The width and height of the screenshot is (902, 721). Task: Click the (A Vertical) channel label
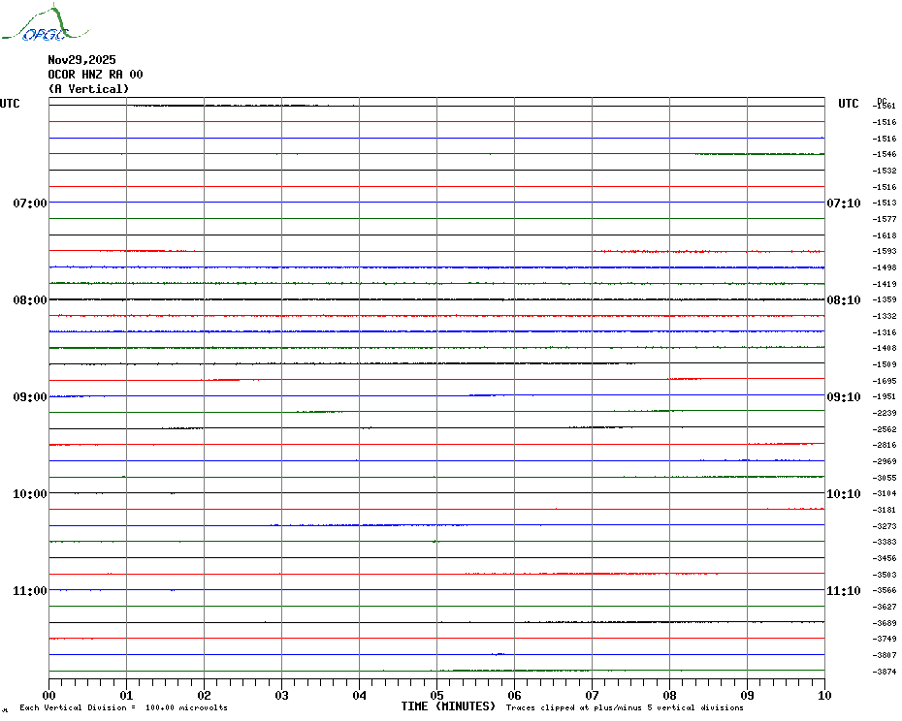pos(88,89)
